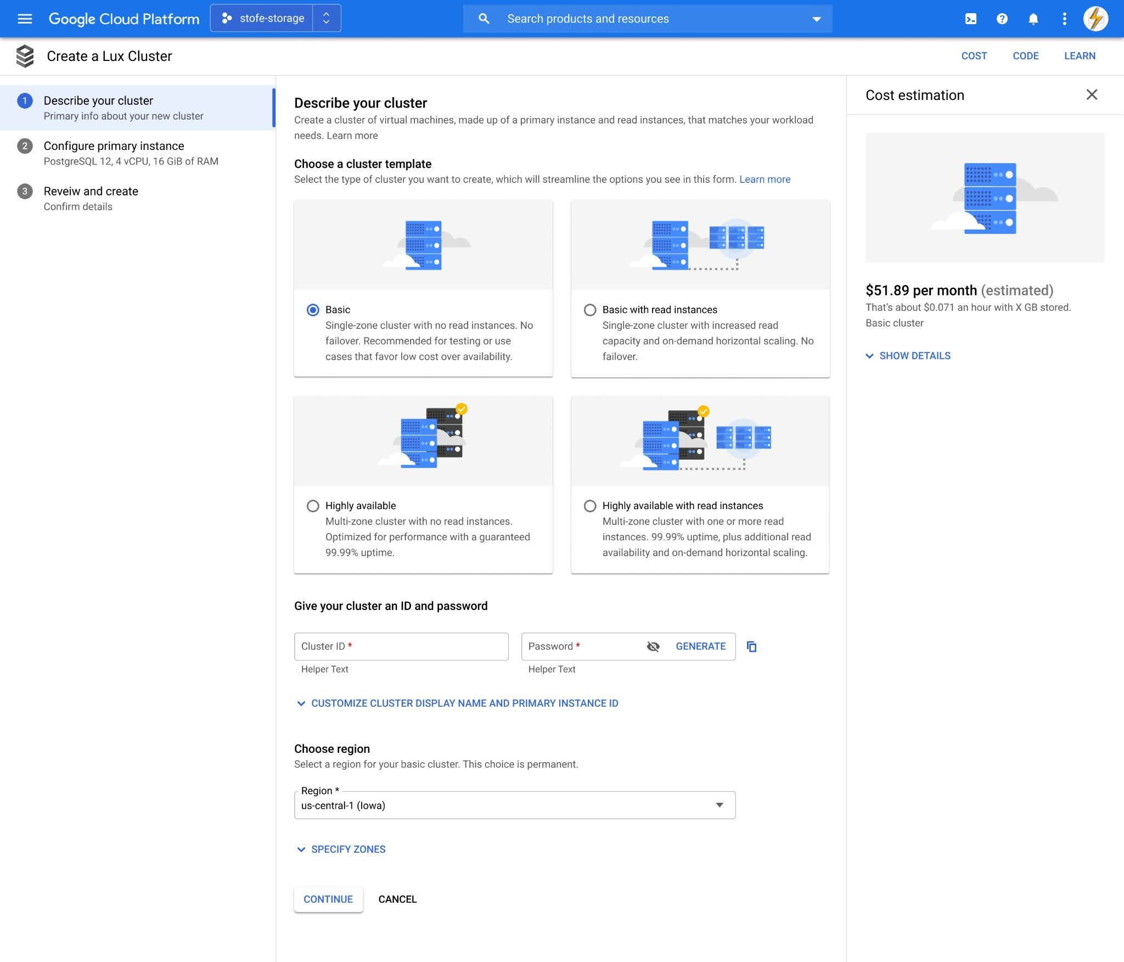Open project switcher up-down arrows

click(326, 18)
